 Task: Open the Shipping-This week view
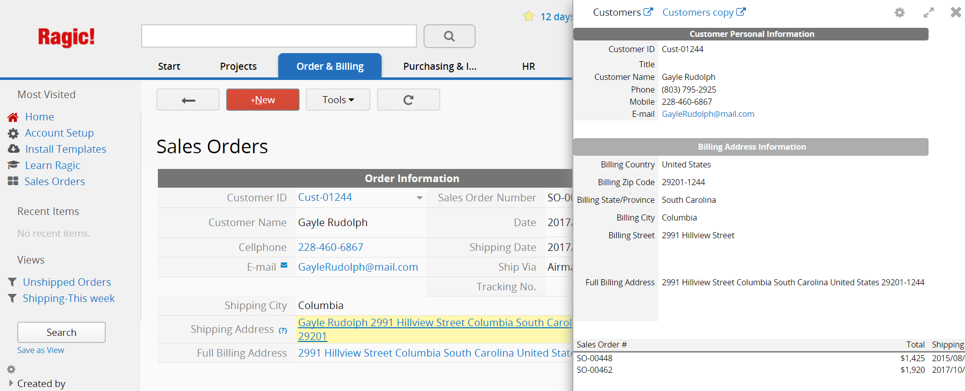(x=69, y=298)
